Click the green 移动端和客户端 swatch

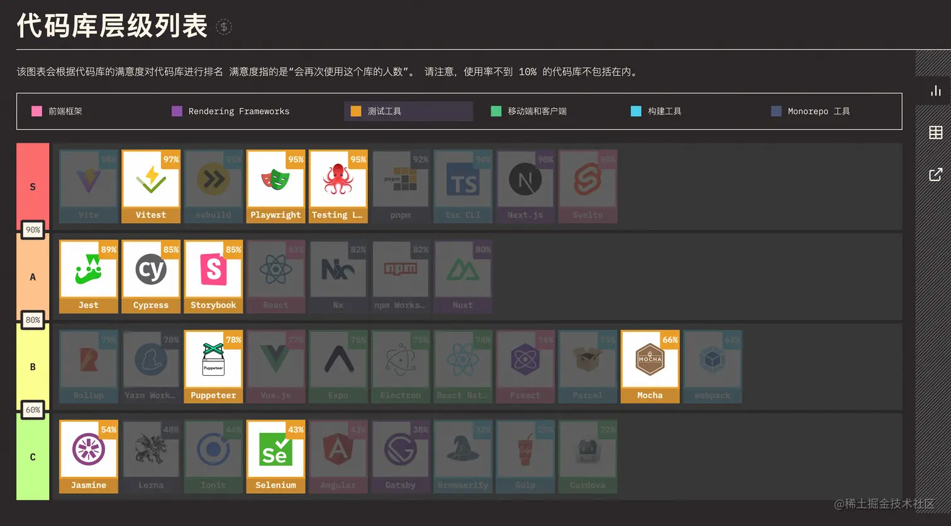point(496,111)
